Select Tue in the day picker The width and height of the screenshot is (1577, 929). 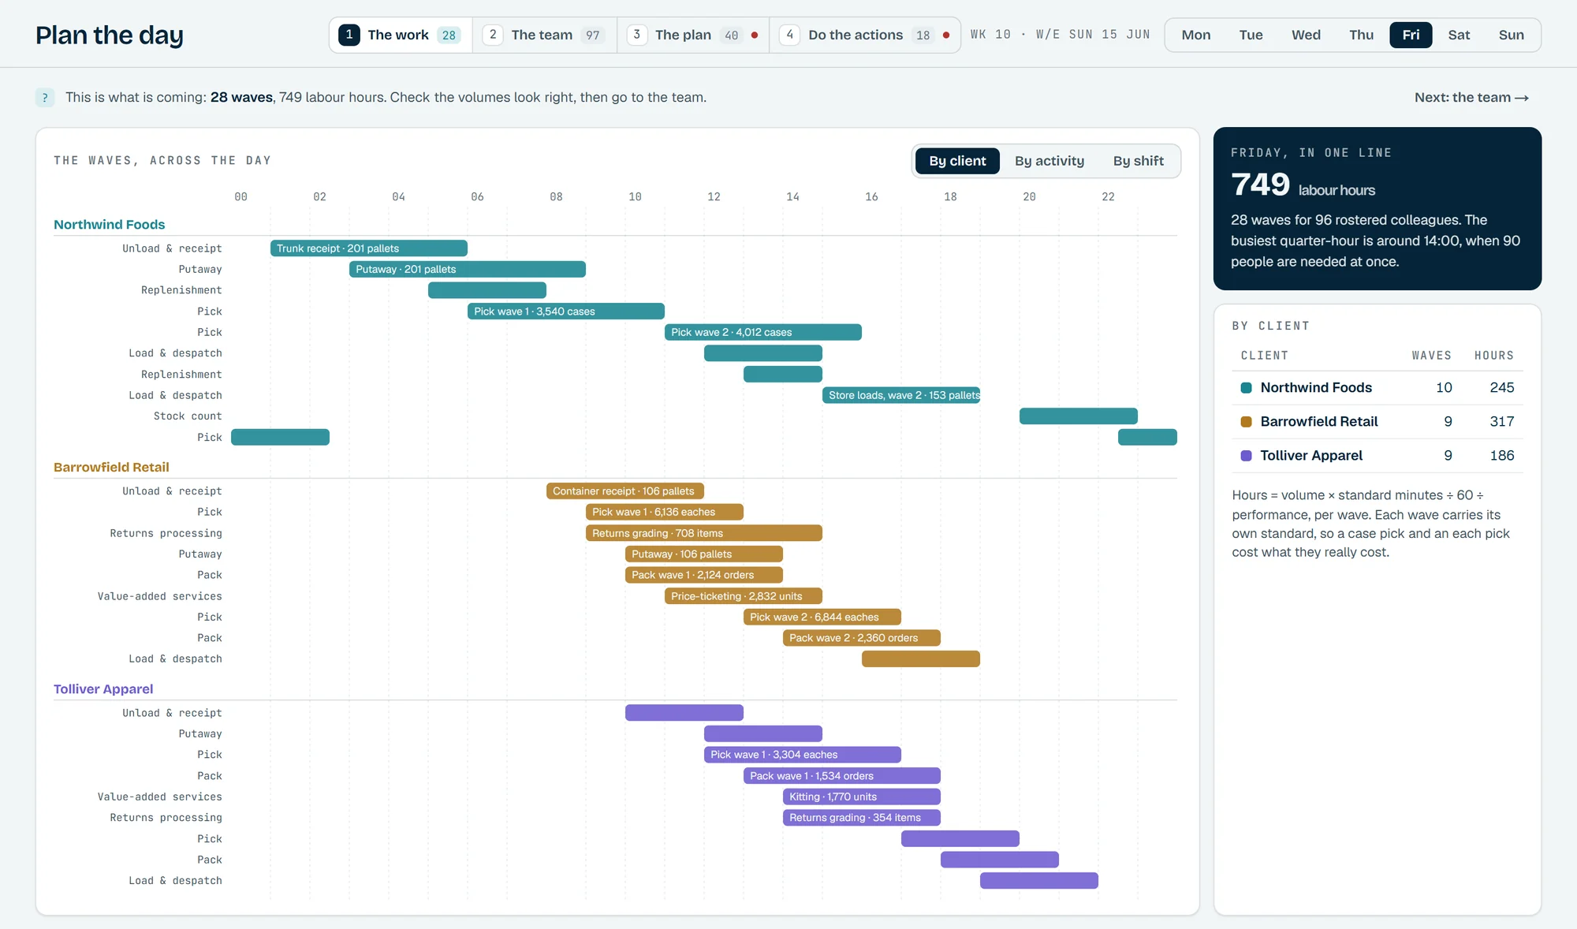[1251, 35]
